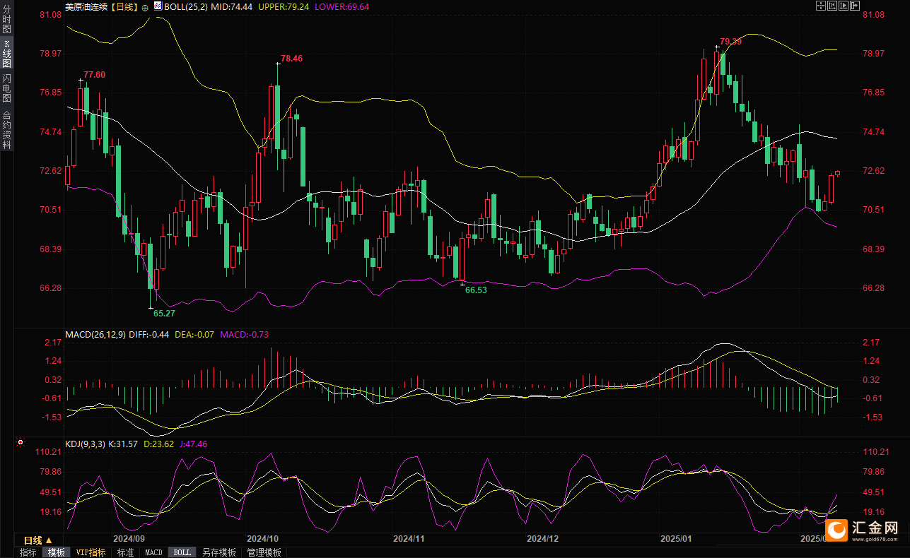Click the 78.46 peak price label
This screenshot has width=910, height=558.
pyautogui.click(x=291, y=59)
